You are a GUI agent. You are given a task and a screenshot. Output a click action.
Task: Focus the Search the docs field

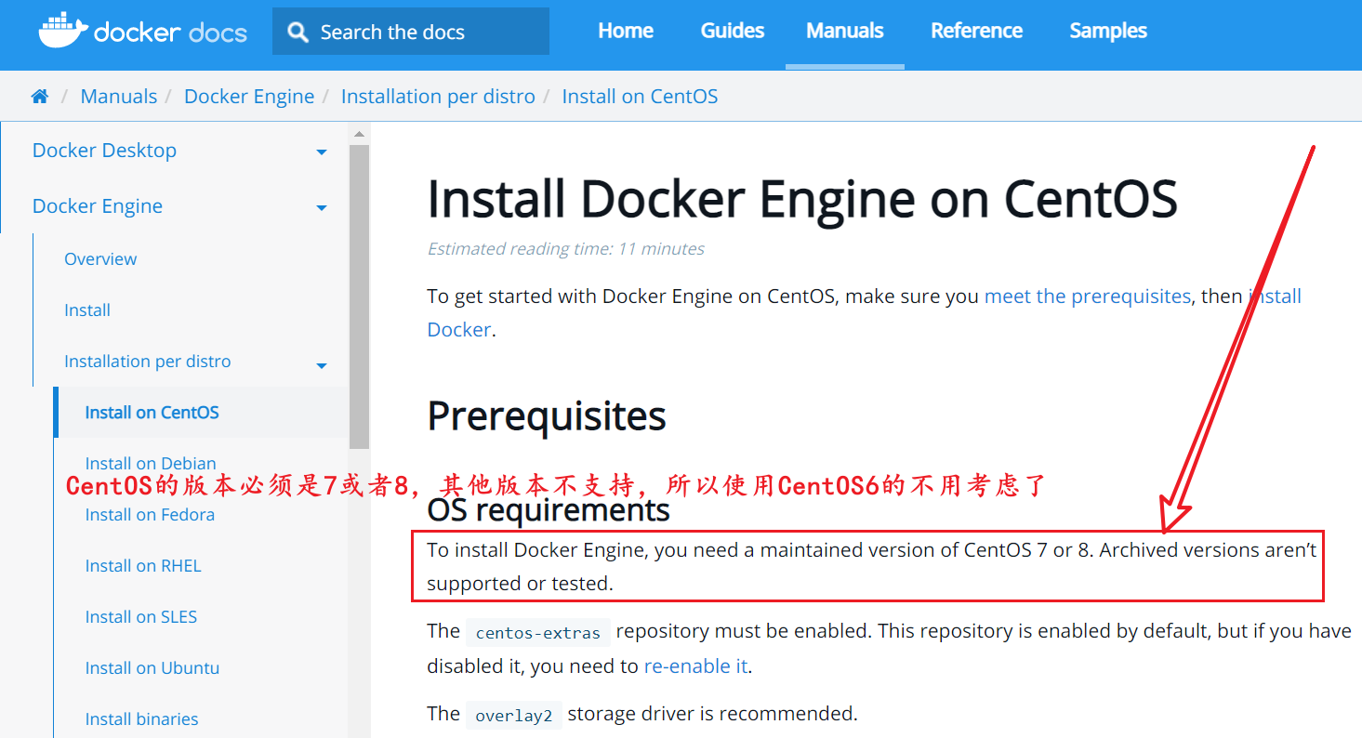pyautogui.click(x=411, y=32)
